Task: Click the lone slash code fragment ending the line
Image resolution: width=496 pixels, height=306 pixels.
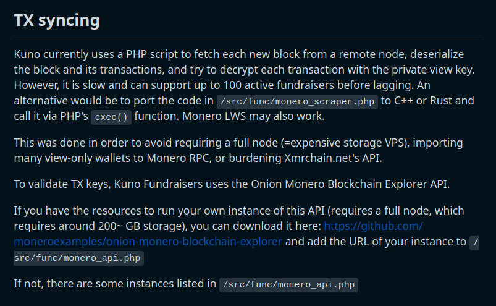Action: pyautogui.click(x=474, y=243)
